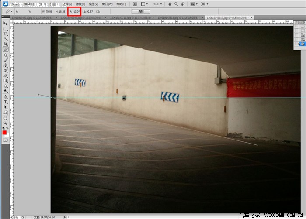Select the Move tool

pyautogui.click(x=5, y=24)
